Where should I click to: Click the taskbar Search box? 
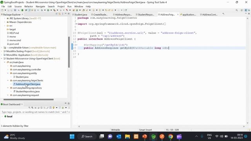tap(87, 137)
